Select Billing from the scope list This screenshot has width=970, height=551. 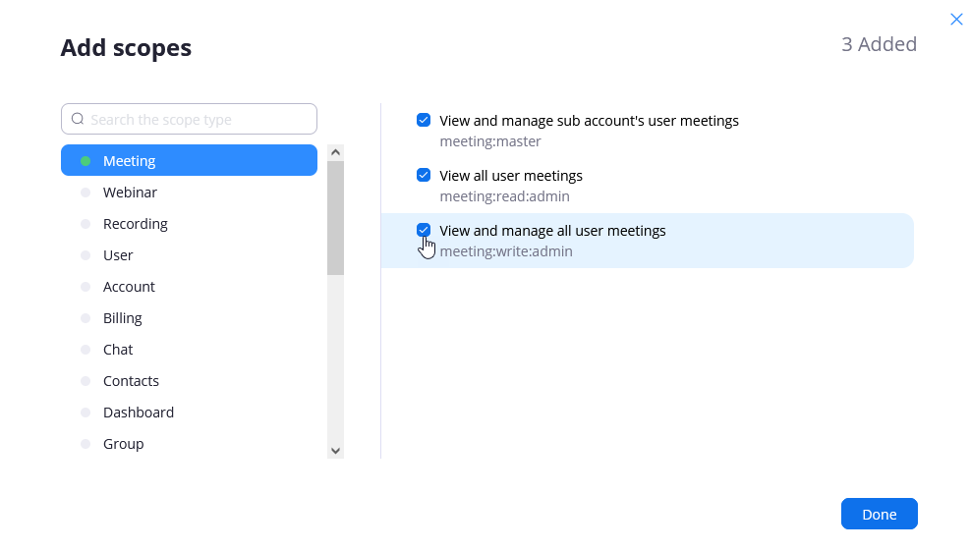click(x=122, y=318)
